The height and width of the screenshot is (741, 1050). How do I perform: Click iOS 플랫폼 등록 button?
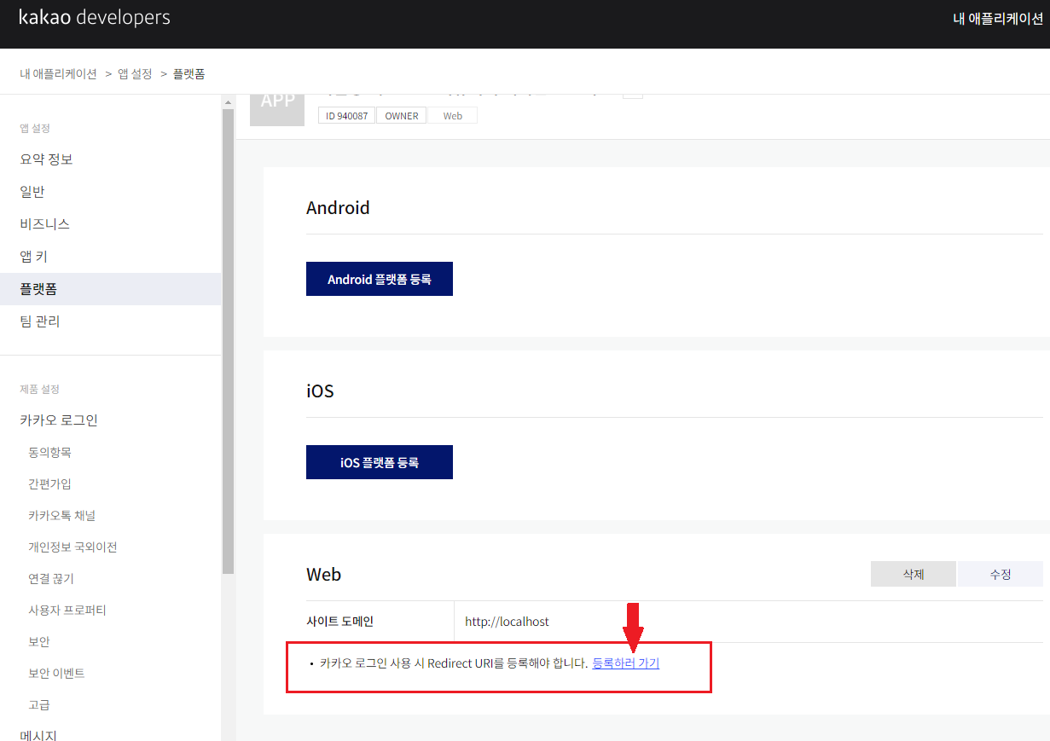pyautogui.click(x=380, y=462)
